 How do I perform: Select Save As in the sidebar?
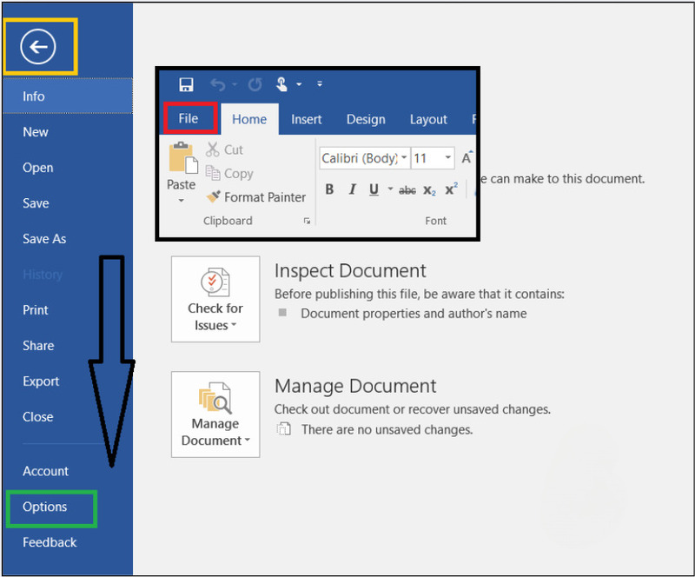pyautogui.click(x=44, y=239)
